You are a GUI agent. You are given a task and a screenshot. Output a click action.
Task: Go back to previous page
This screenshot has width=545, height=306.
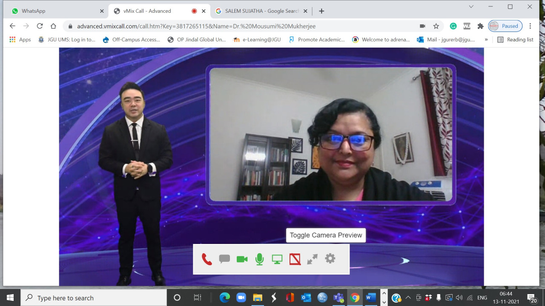[x=12, y=26]
